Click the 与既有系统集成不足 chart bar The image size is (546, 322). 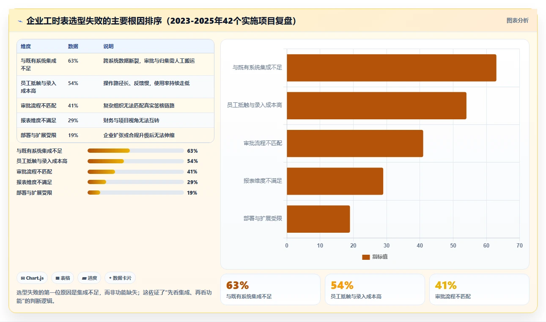(x=392, y=68)
